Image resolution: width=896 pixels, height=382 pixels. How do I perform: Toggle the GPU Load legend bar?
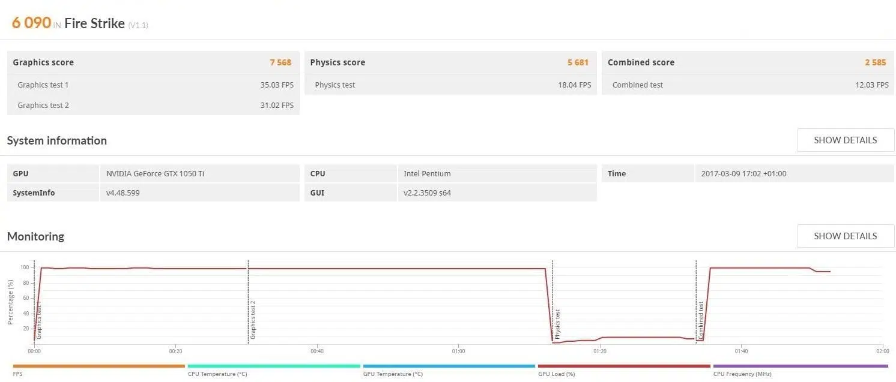624,366
